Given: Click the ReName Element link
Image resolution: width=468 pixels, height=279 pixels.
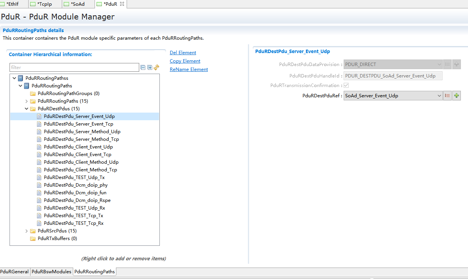Looking at the screenshot, I should pyautogui.click(x=189, y=69).
